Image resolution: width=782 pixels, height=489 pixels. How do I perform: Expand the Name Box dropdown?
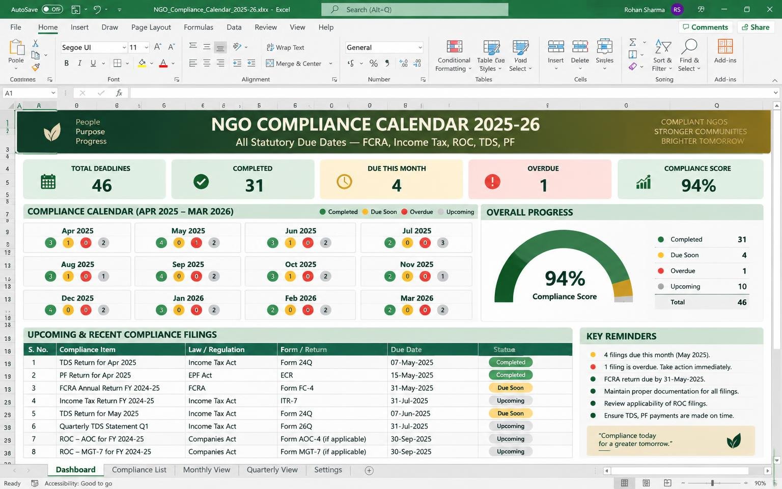(53, 93)
